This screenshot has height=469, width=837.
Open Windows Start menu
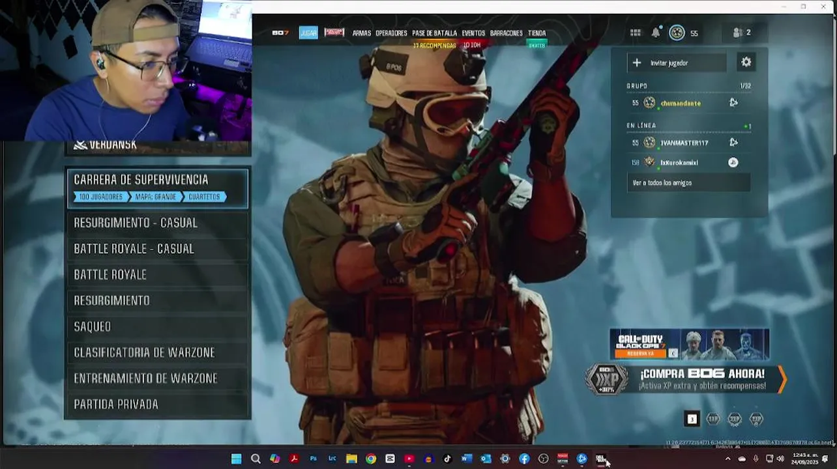tap(237, 459)
